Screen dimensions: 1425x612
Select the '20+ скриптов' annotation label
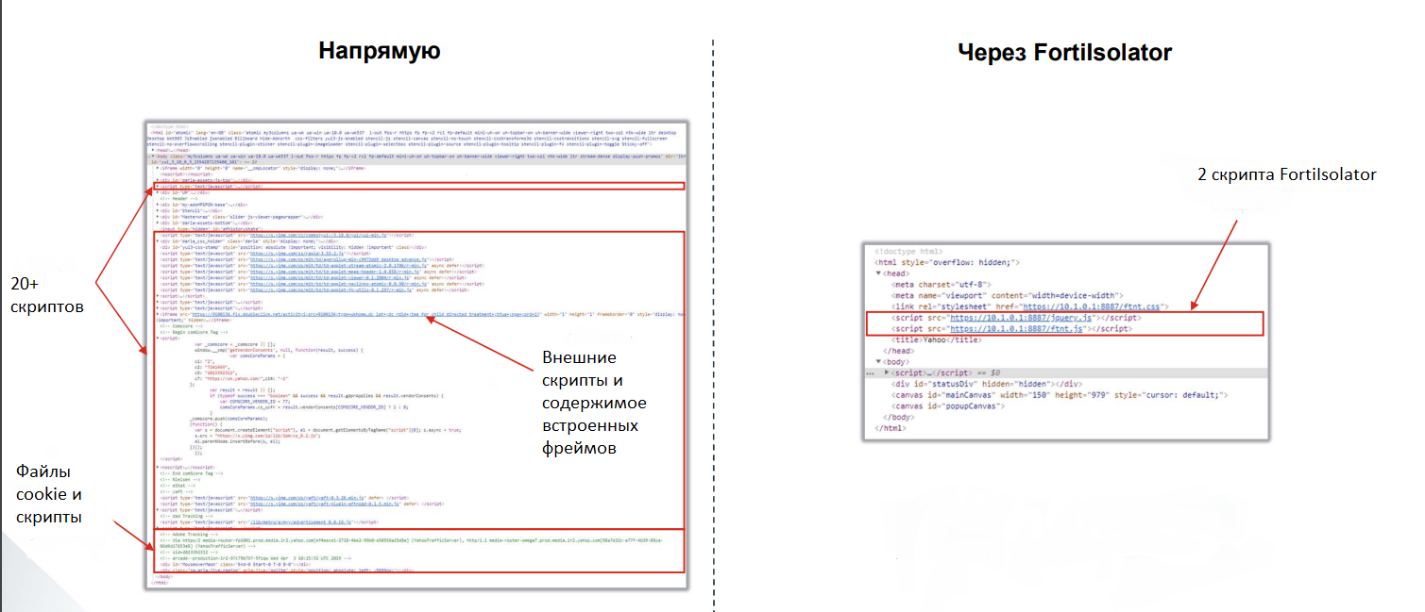46,296
